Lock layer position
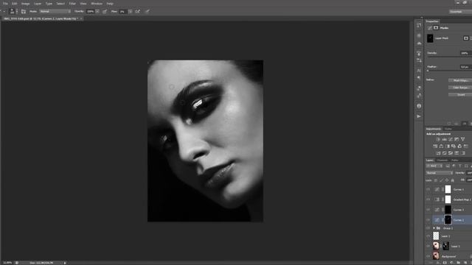 coord(447,180)
